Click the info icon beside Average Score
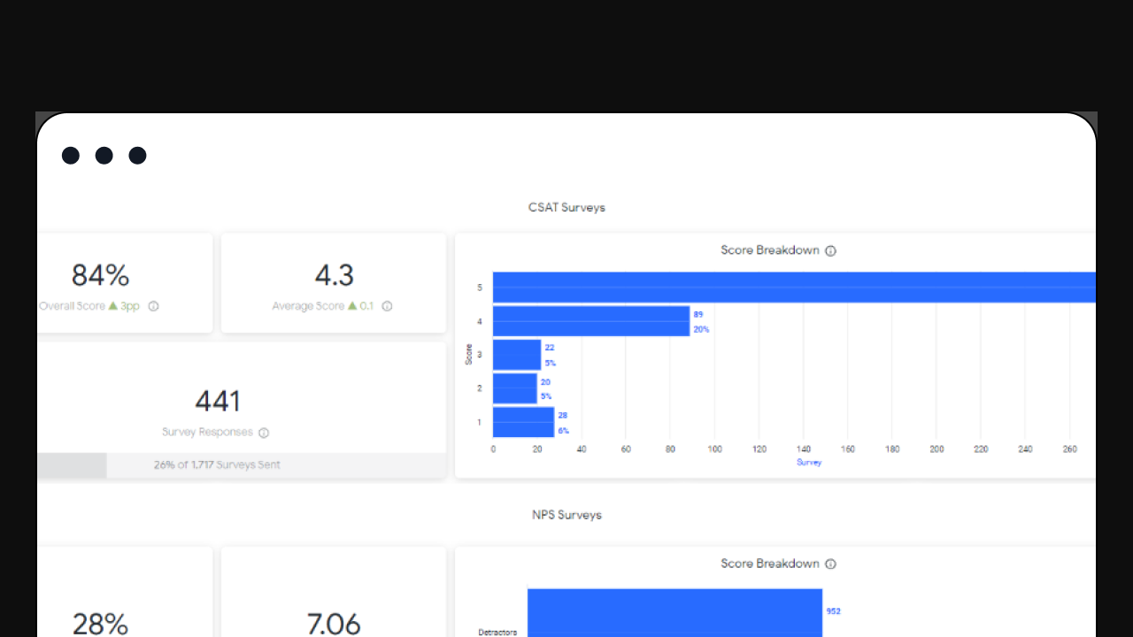Image resolution: width=1133 pixels, height=637 pixels. pyautogui.click(x=387, y=306)
